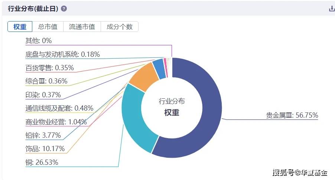
Task: Click the 行业分布 权重 donut center text
Action: point(172,107)
